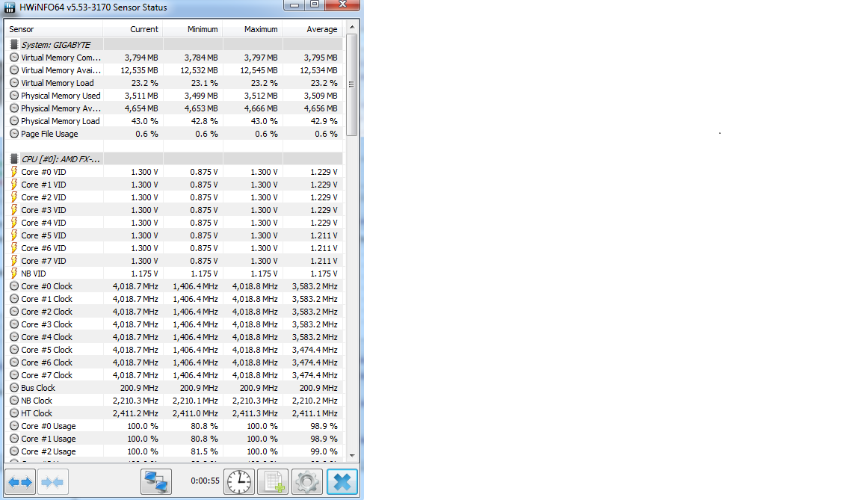Viewport: 861px width, 500px height.
Task: Select the Physical Memory Load row
Action: (x=174, y=121)
